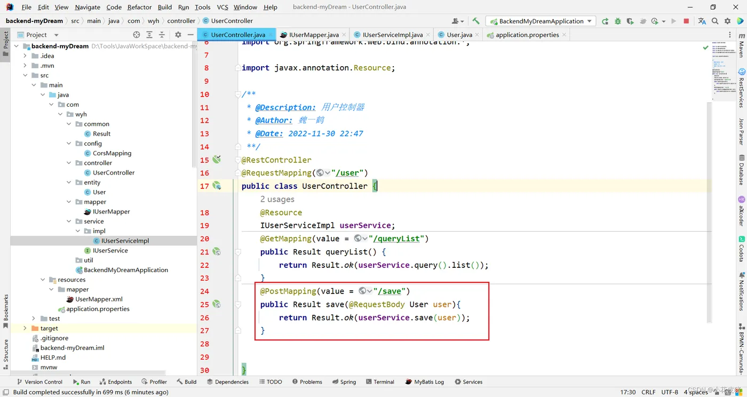Fold the Javadoc comment on line 10

[238, 94]
